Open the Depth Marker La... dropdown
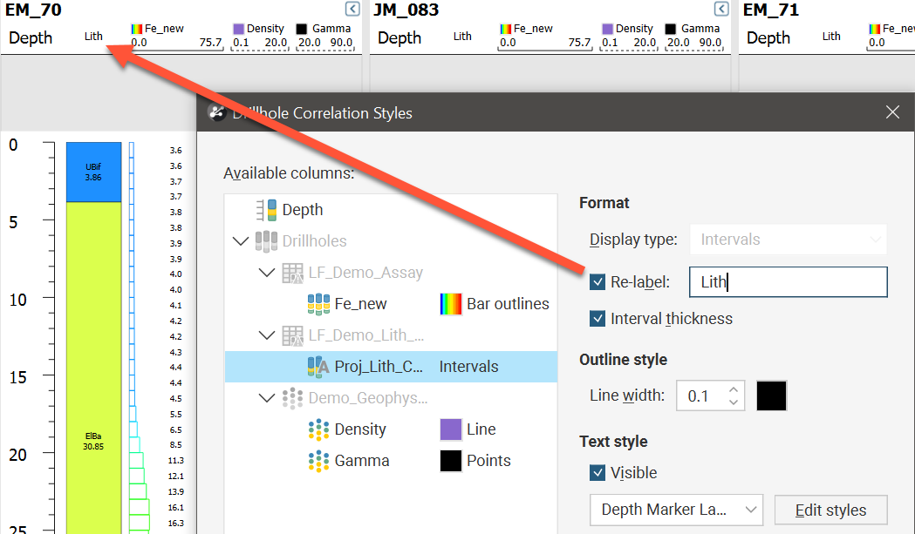This screenshot has height=534, width=915. [x=675, y=510]
